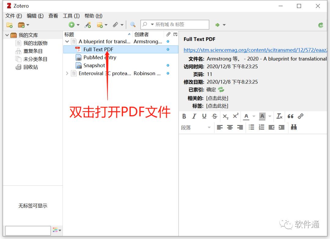
Task: Open the 编辑 (E) menu
Action: (x=35, y=16)
